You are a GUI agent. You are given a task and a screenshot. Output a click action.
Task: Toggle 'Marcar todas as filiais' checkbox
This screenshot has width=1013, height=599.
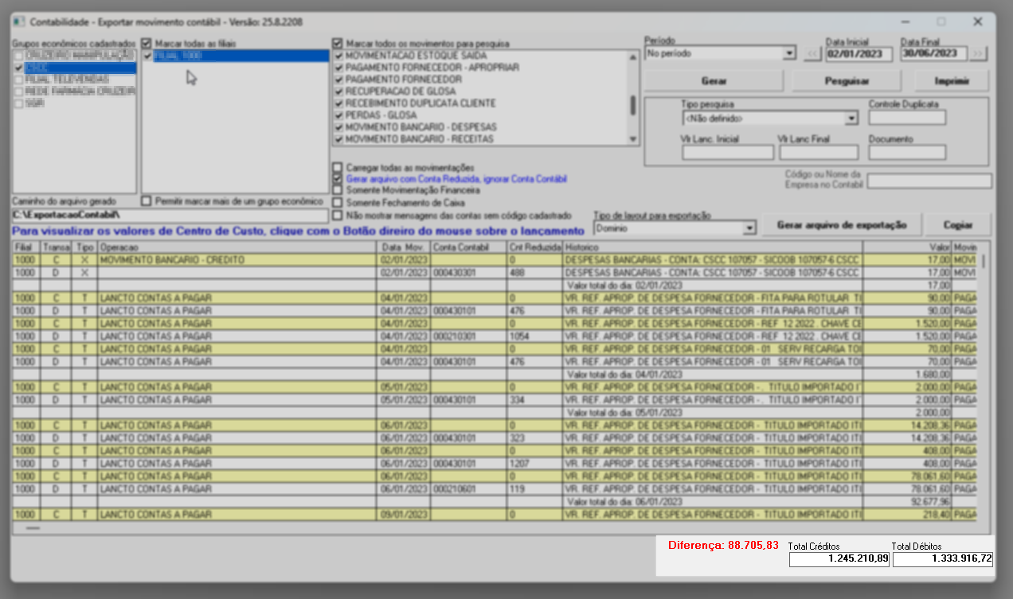pyautogui.click(x=147, y=43)
